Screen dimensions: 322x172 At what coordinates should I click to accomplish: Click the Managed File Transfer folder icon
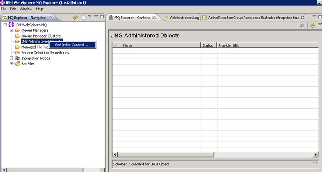[18, 47]
